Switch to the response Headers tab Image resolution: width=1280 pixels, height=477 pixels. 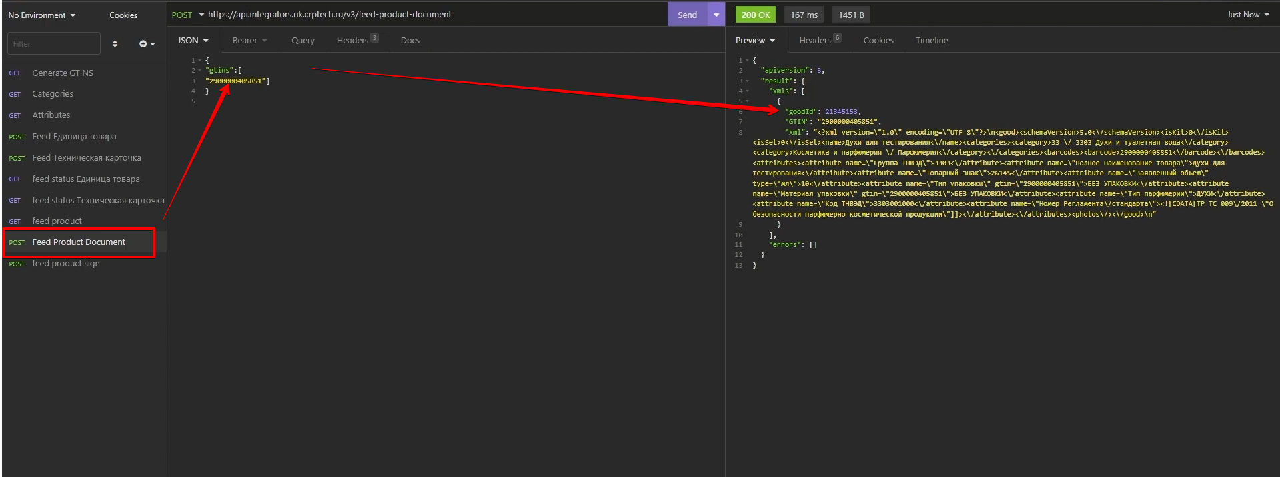tap(820, 41)
